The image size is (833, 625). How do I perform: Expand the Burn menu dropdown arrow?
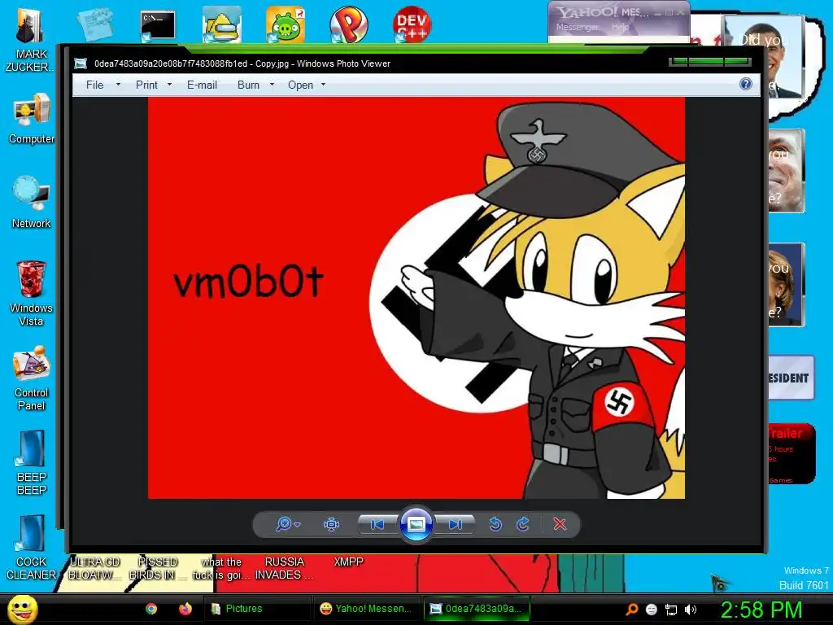click(x=272, y=85)
